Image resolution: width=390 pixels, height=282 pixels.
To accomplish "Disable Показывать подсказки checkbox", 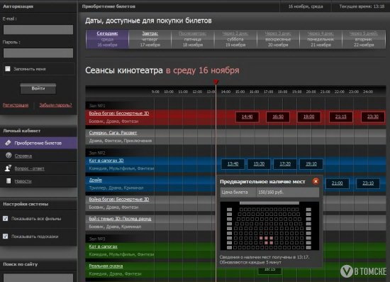I will point(5,236).
